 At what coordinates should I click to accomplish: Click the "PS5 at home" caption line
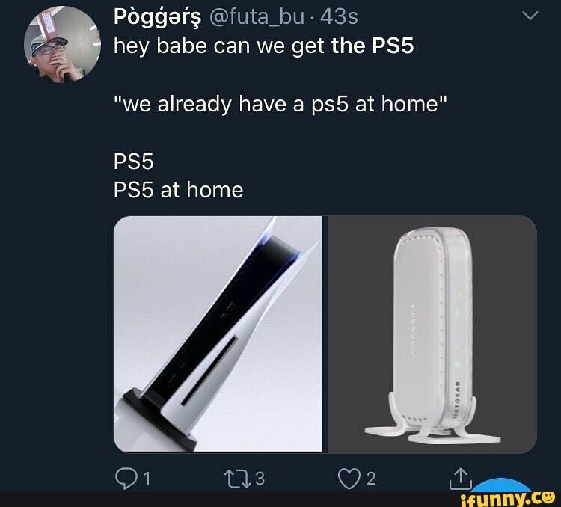[179, 190]
